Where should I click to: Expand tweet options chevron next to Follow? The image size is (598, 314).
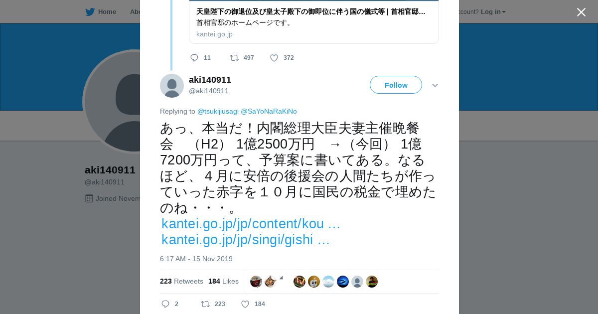point(435,85)
